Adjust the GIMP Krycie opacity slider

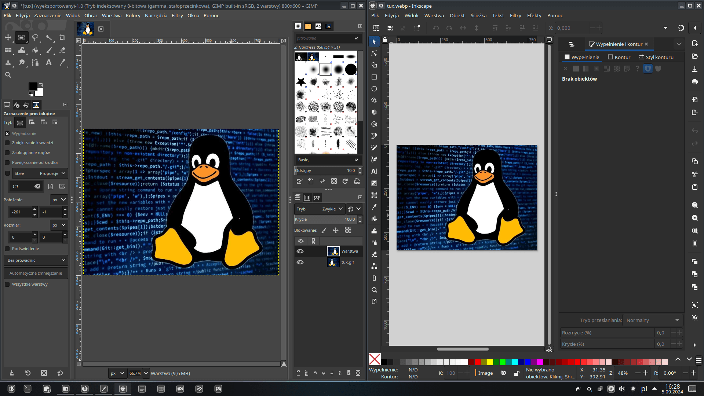(325, 219)
